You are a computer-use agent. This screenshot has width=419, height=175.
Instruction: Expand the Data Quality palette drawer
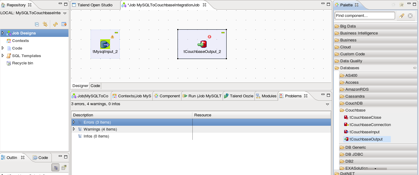coord(376,61)
